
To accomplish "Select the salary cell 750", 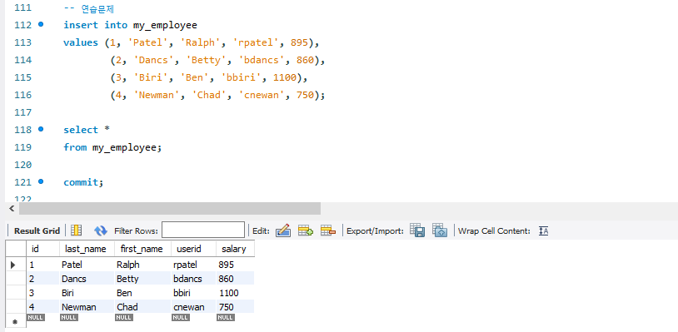I will pyautogui.click(x=235, y=307).
